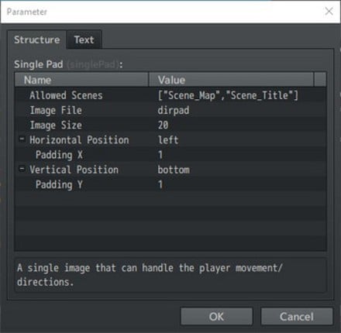Screen dimensions: 341x333
Task: Select the Vertical Position parameter label
Action: (74, 170)
